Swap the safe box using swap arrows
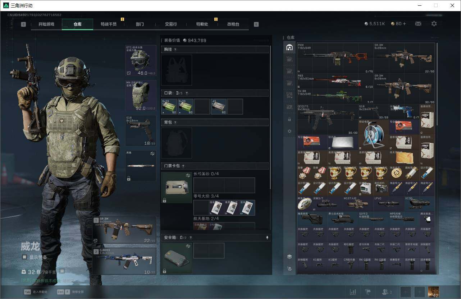This screenshot has width=461, height=299. [188, 246]
